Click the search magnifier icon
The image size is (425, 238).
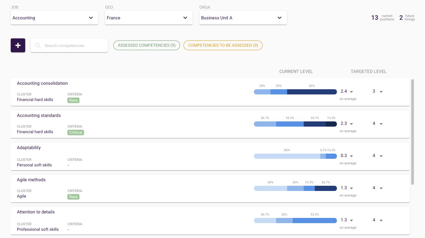pyautogui.click(x=38, y=46)
